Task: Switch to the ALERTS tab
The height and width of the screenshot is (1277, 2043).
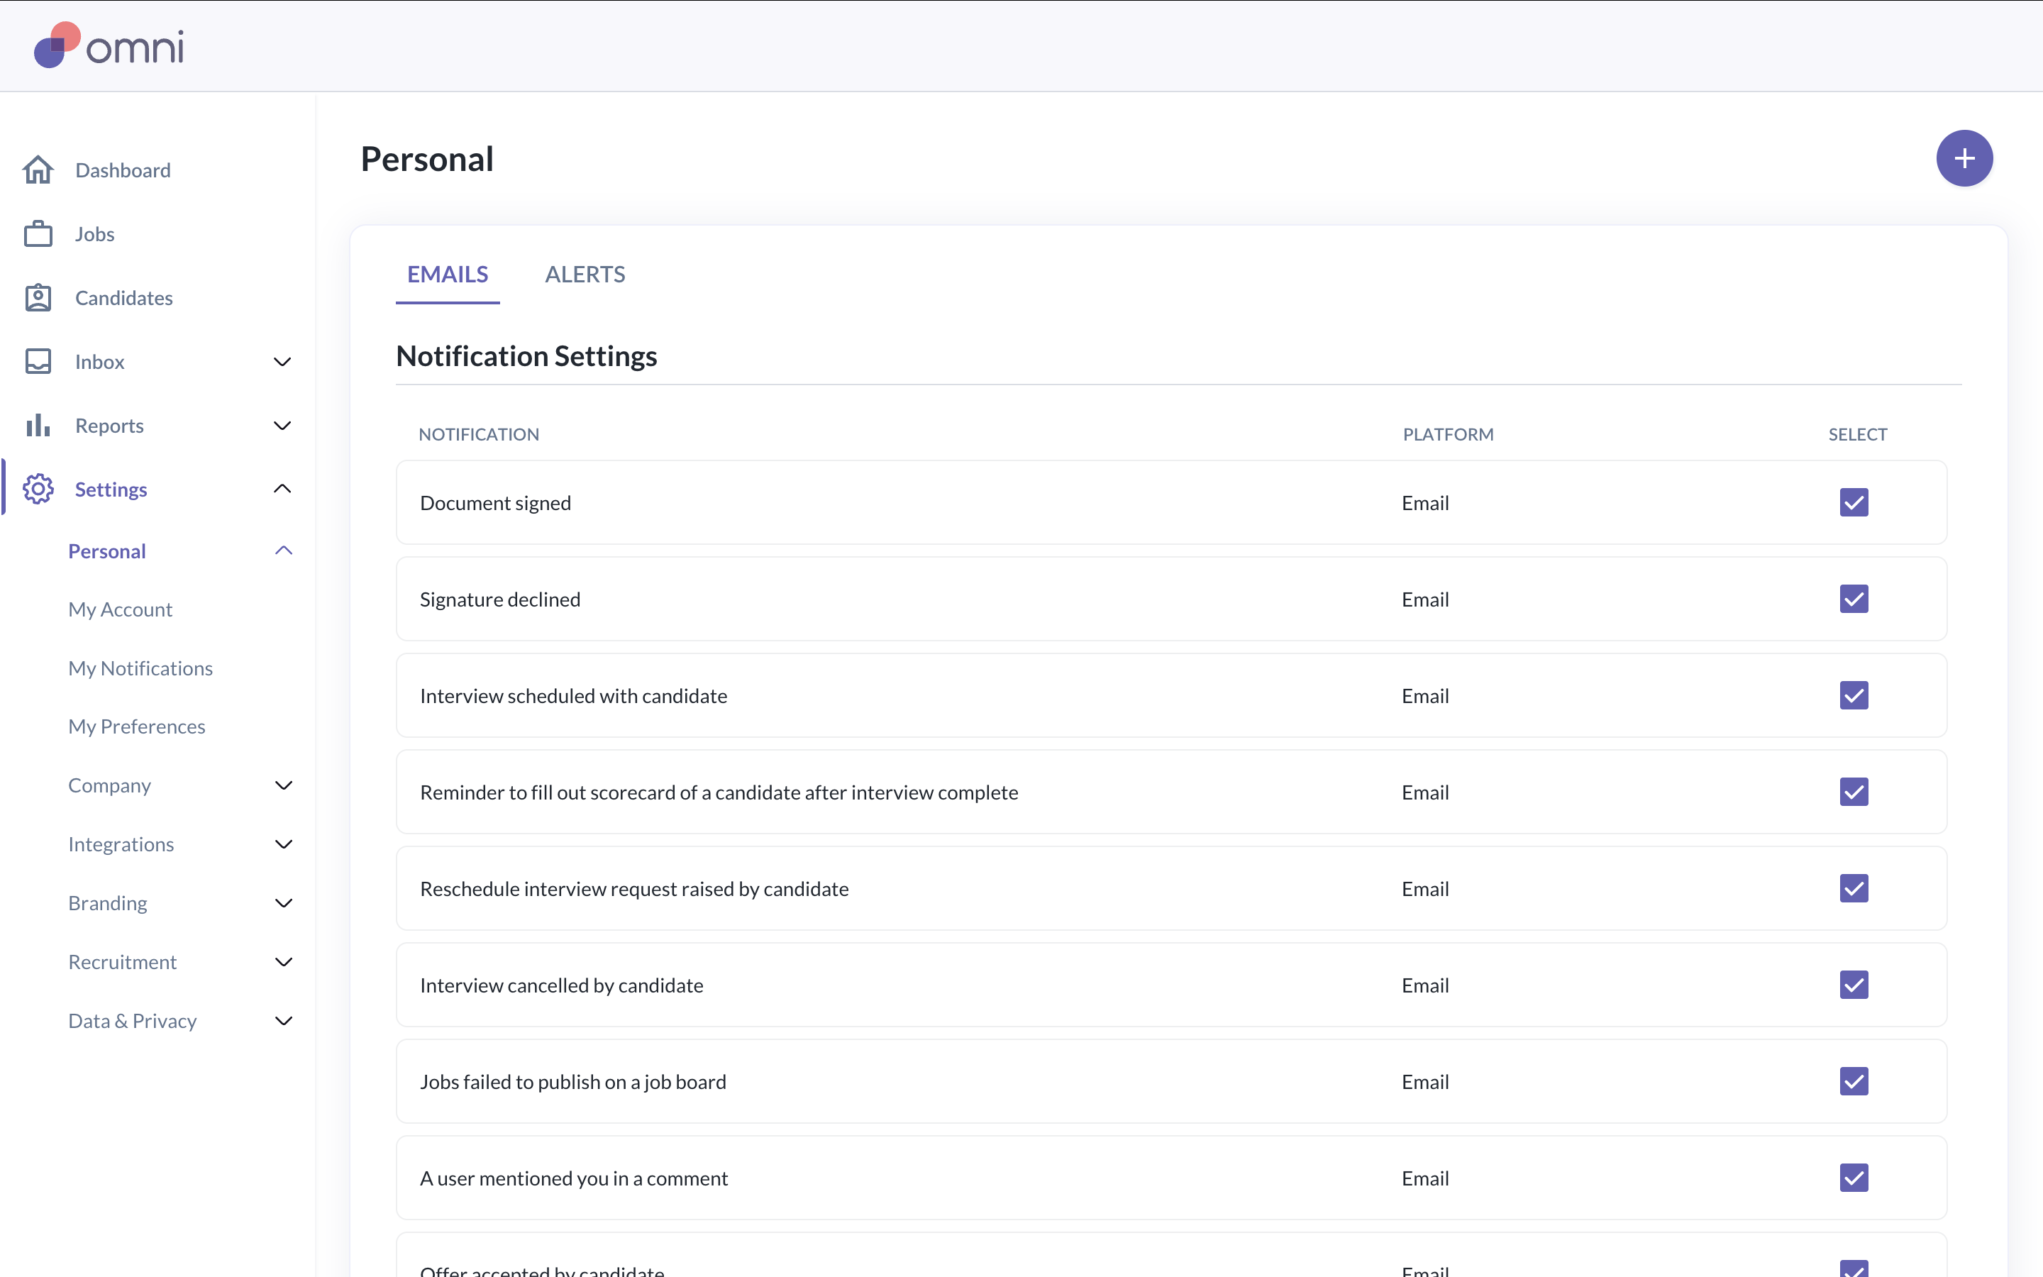Action: pos(585,275)
